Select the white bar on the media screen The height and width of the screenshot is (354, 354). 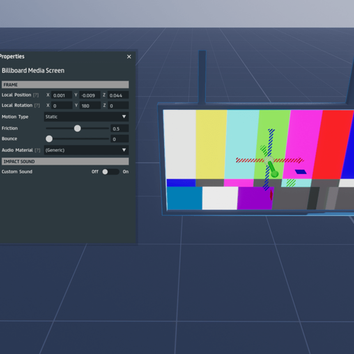[x=180, y=144]
